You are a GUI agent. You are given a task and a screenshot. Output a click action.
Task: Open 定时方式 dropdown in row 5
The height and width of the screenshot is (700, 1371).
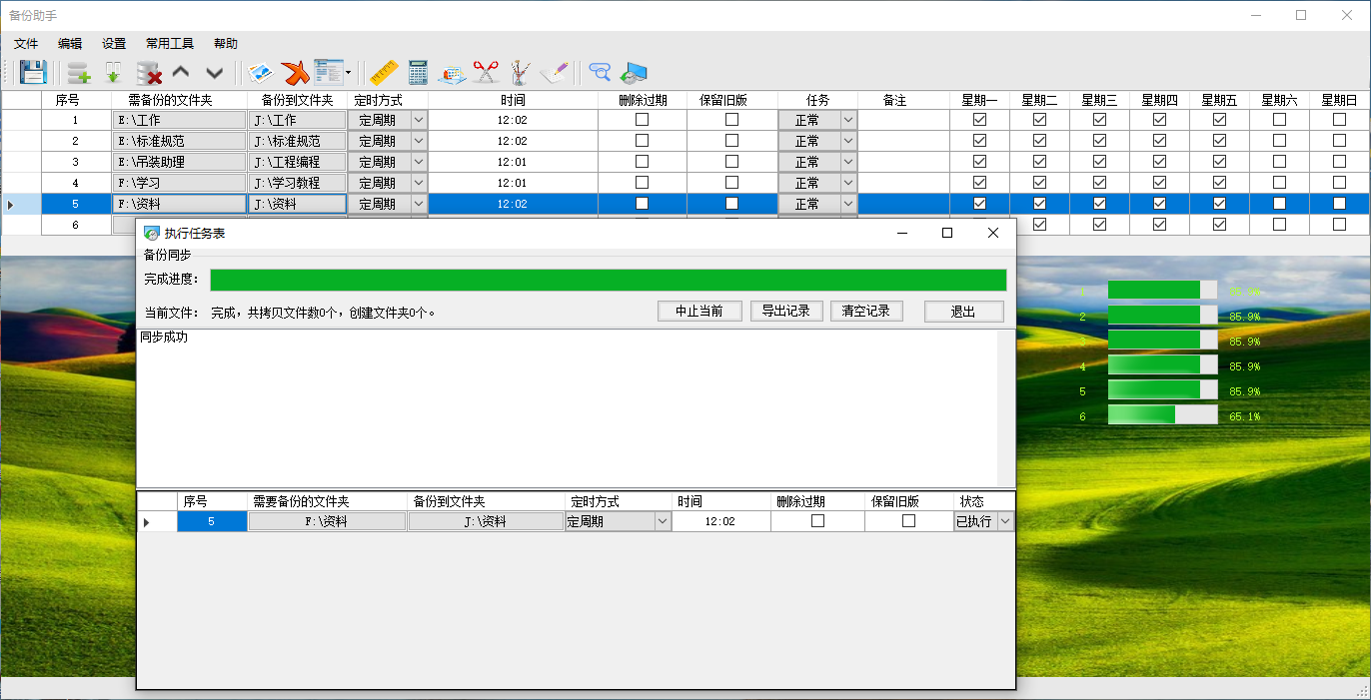click(418, 203)
